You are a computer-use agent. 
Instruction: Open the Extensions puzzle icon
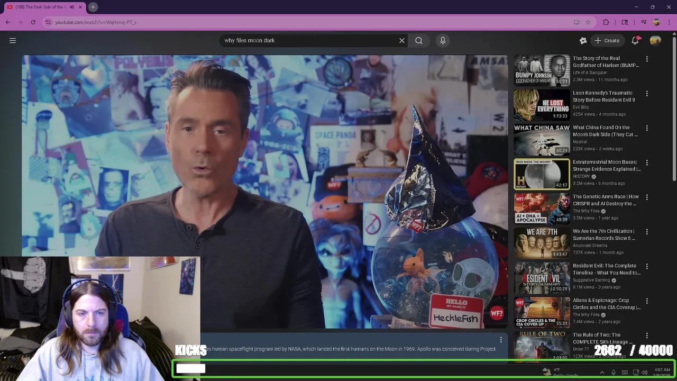pyautogui.click(x=606, y=22)
